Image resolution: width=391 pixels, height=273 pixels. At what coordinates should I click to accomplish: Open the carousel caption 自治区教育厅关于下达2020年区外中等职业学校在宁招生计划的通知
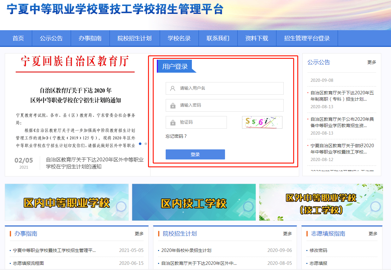click(95, 163)
